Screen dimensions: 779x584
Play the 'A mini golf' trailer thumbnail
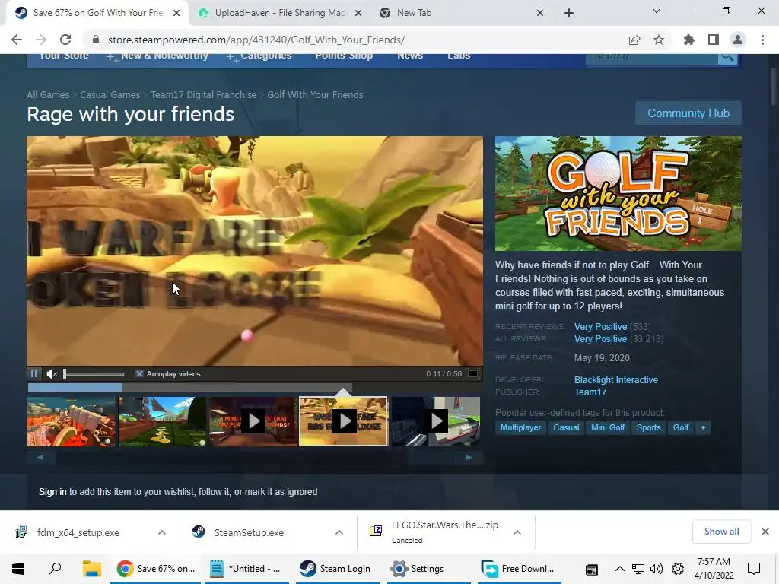coord(253,421)
